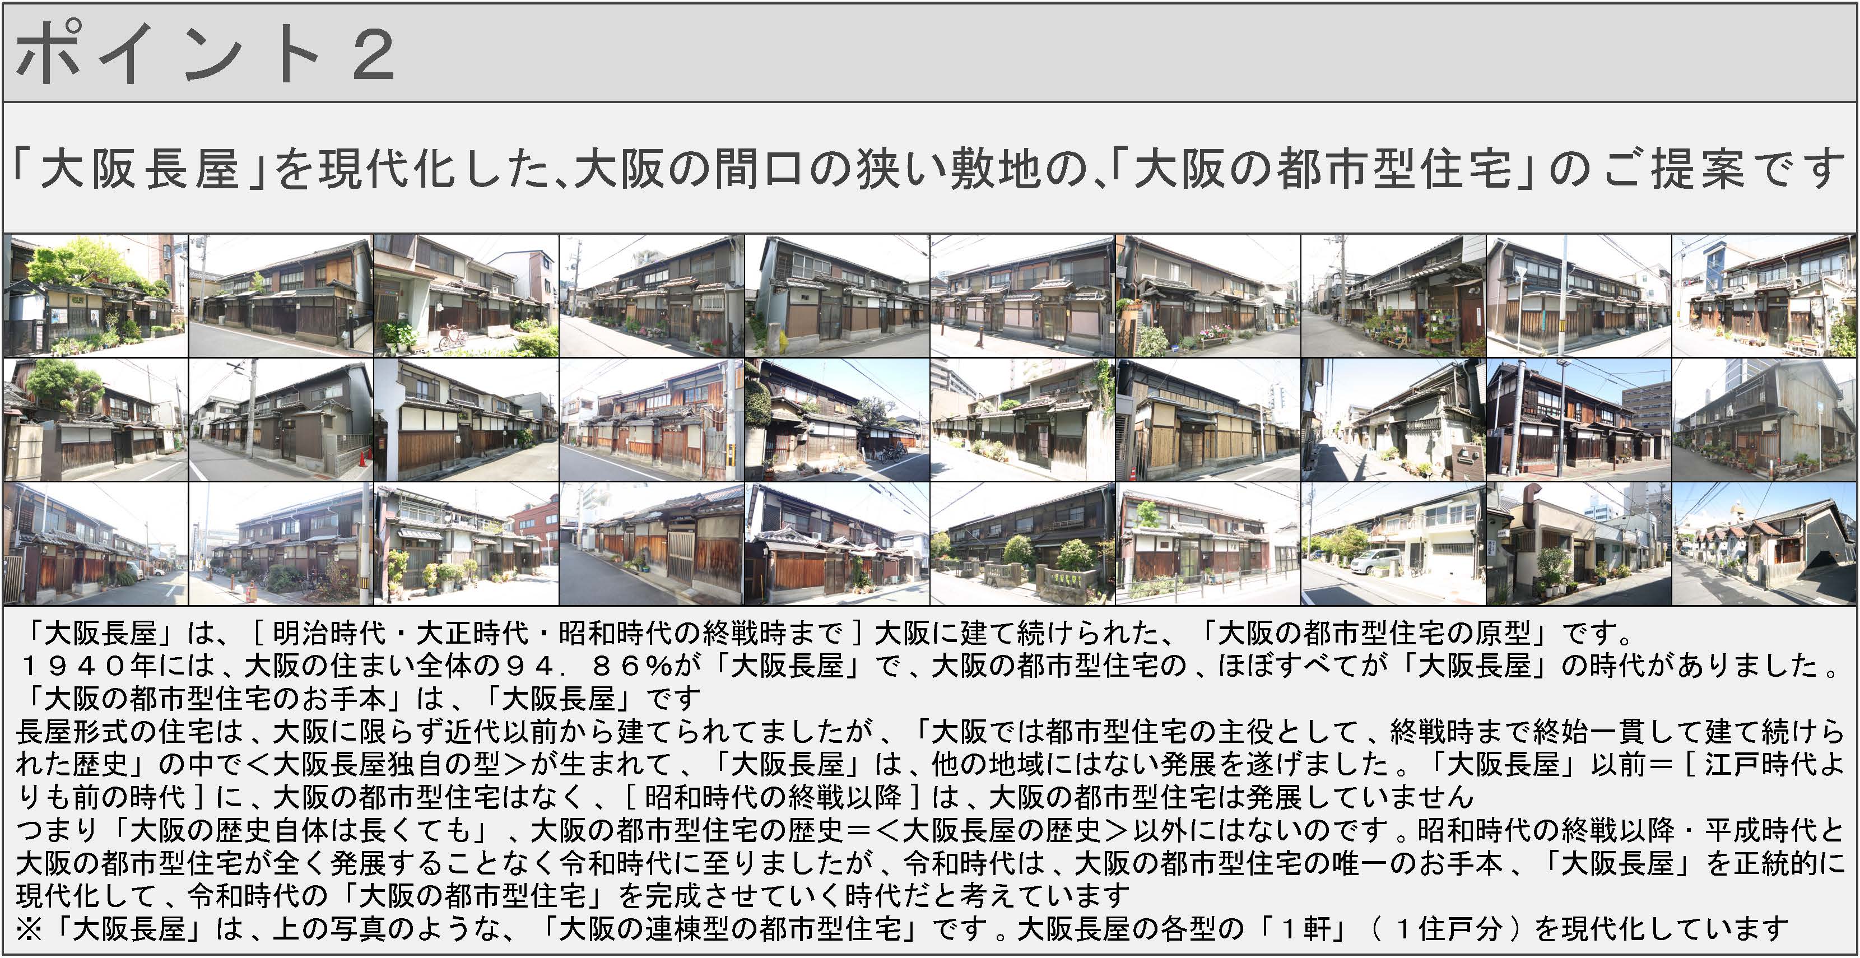Image resolution: width=1860 pixels, height=958 pixels.
Task: Open the photo of low tiled houses under blue sky
Action: point(1765,545)
